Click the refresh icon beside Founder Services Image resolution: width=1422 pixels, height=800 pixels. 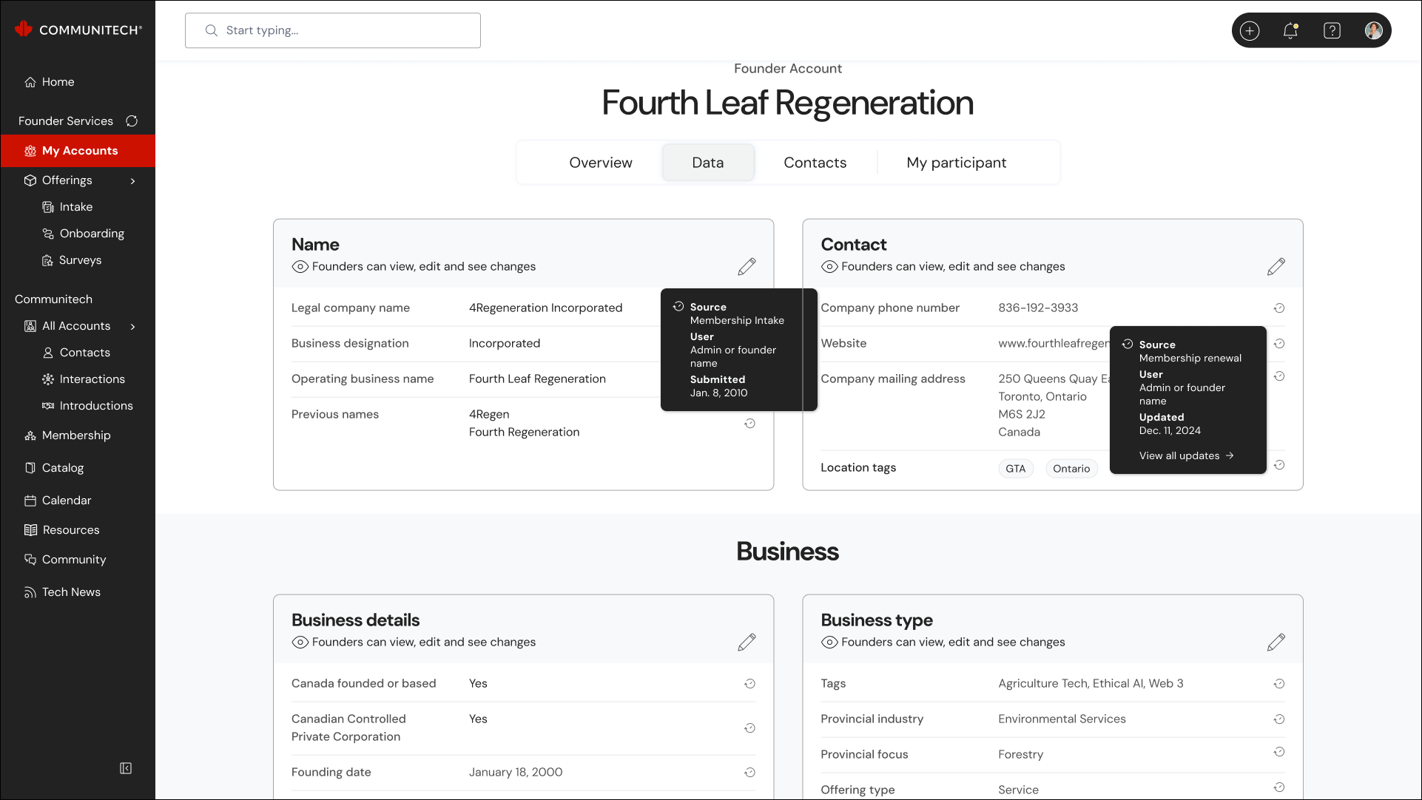tap(132, 121)
